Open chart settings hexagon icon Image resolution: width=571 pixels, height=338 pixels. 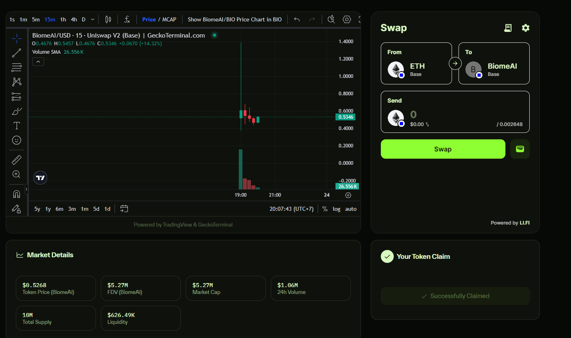(347, 19)
